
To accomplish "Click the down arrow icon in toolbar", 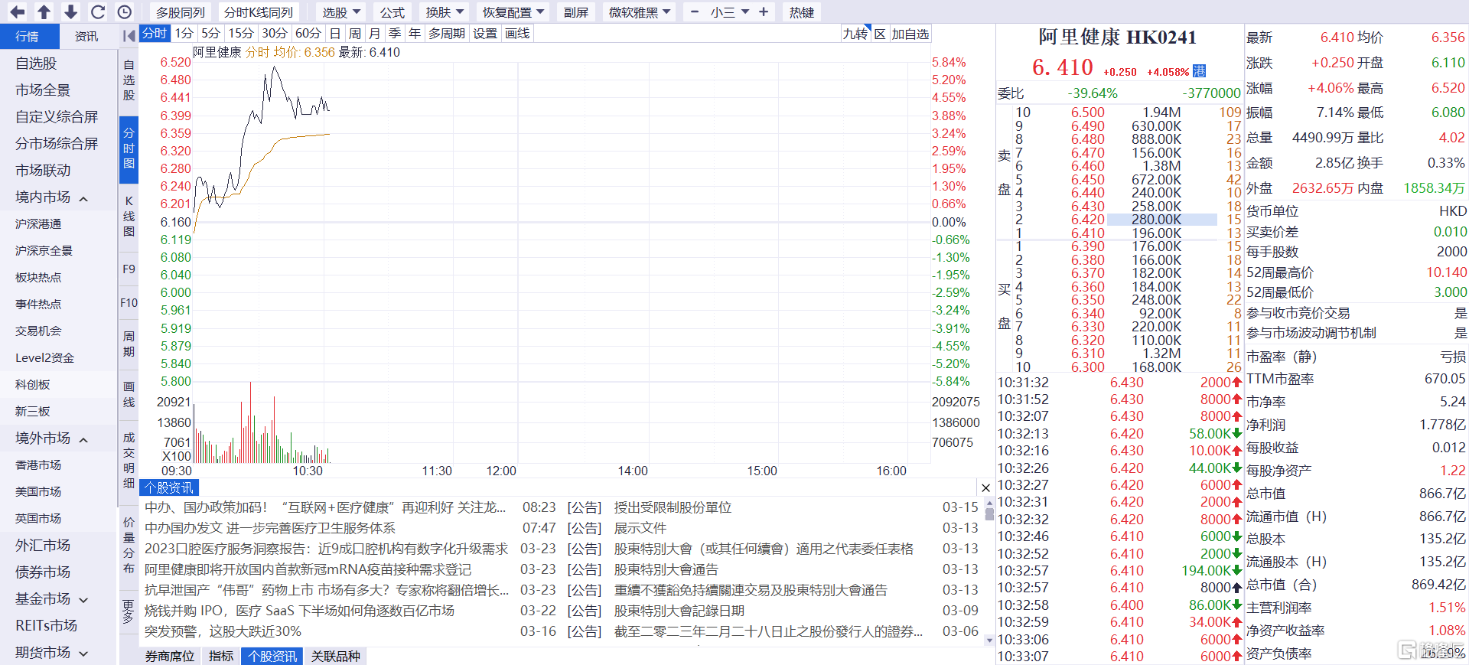I will pyautogui.click(x=70, y=11).
